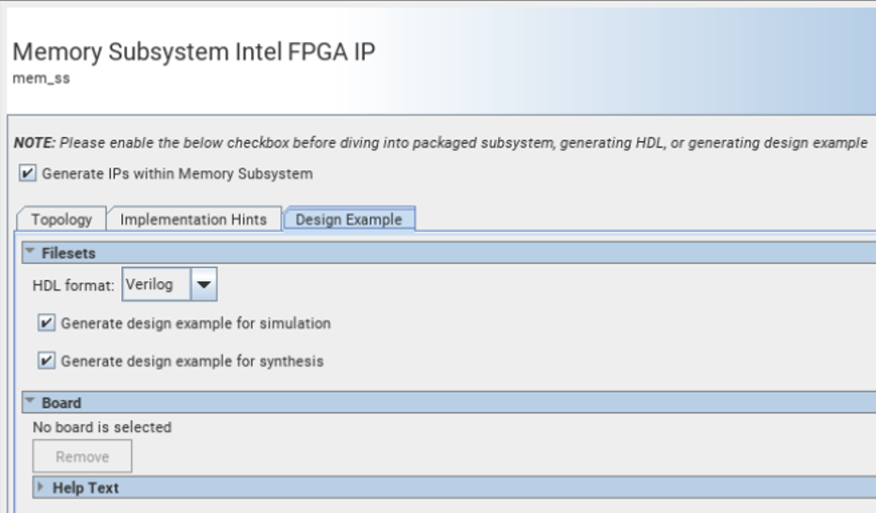Click the Help Text header label
Screen dimensions: 876x513
coord(86,488)
